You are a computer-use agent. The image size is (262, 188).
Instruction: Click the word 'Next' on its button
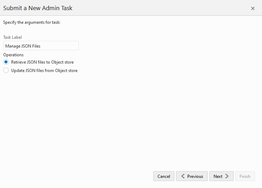pyautogui.click(x=218, y=176)
